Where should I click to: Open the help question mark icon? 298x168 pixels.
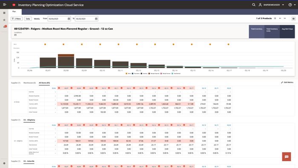[x=290, y=5]
